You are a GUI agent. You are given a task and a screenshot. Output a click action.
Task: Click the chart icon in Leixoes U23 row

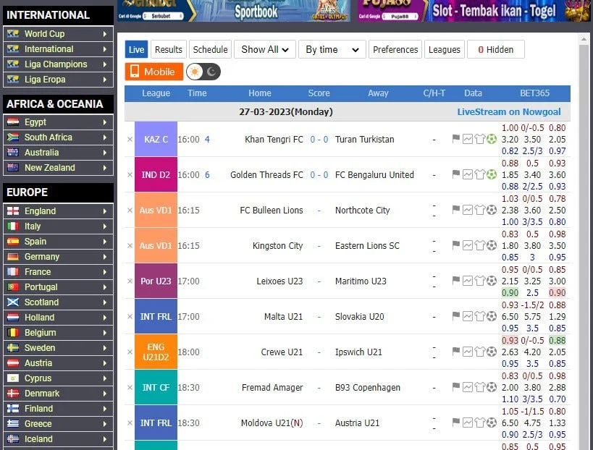pos(468,281)
